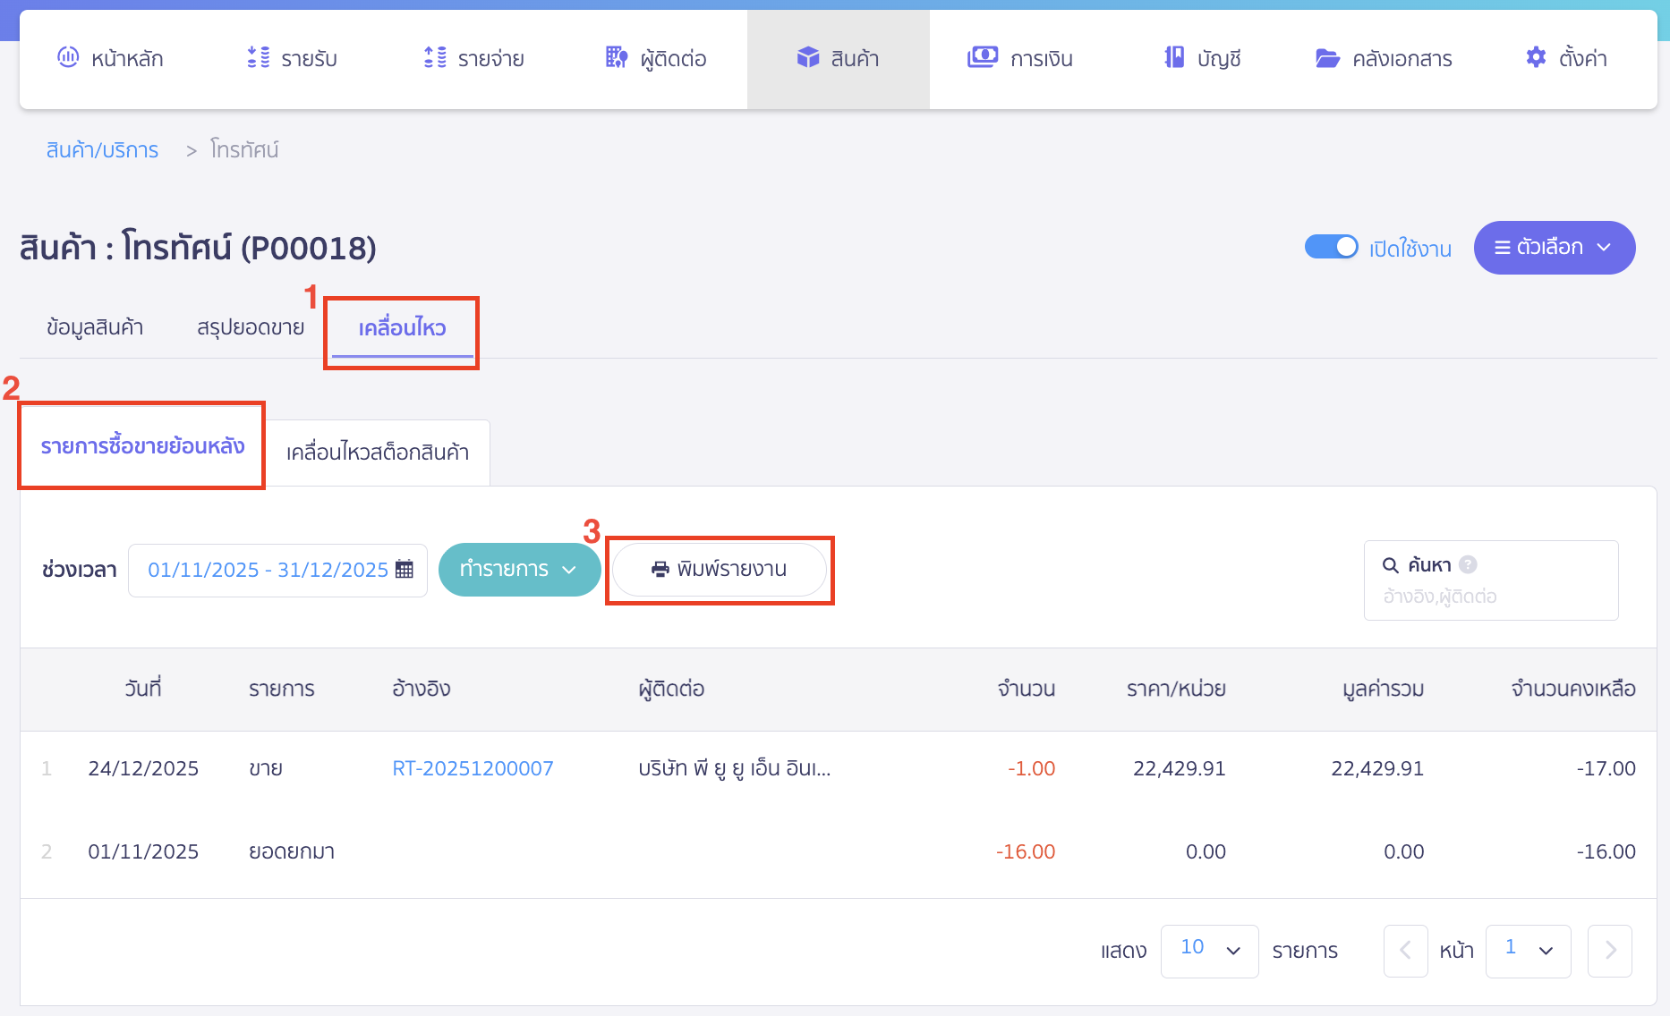This screenshot has width=1670, height=1016.
Task: Click the search field อ้างอิง,ผู้ติดต่อ
Action: (1490, 597)
